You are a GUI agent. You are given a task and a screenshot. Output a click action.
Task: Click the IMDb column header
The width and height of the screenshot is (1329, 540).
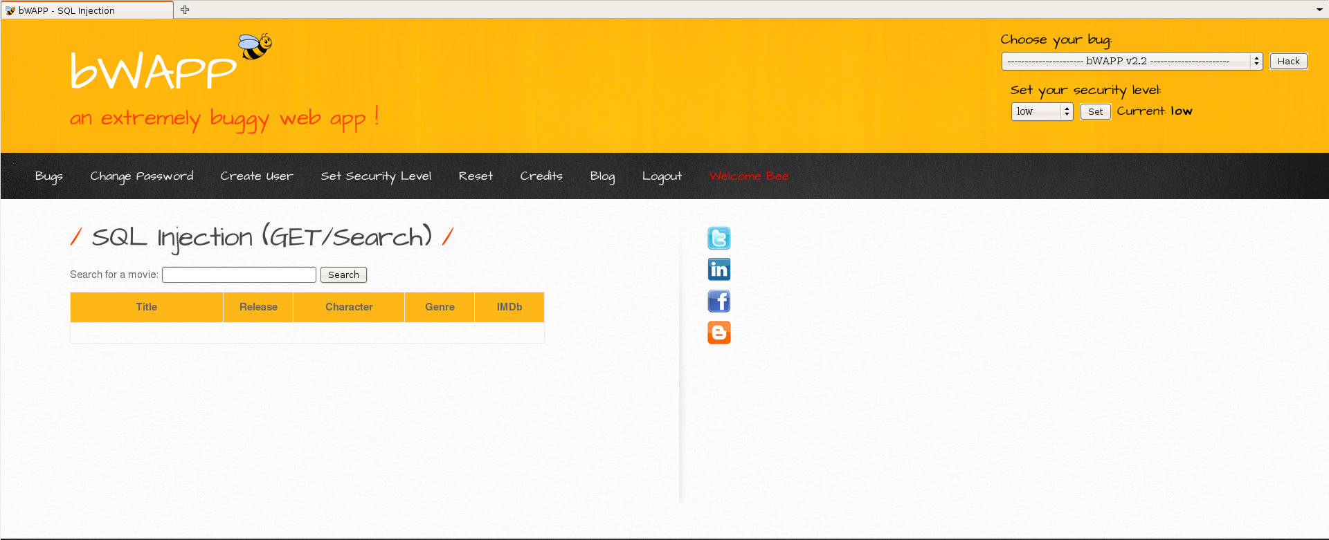click(509, 307)
